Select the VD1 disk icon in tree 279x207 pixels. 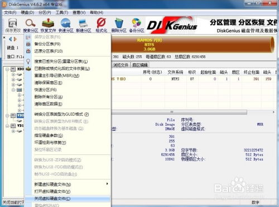point(13,126)
